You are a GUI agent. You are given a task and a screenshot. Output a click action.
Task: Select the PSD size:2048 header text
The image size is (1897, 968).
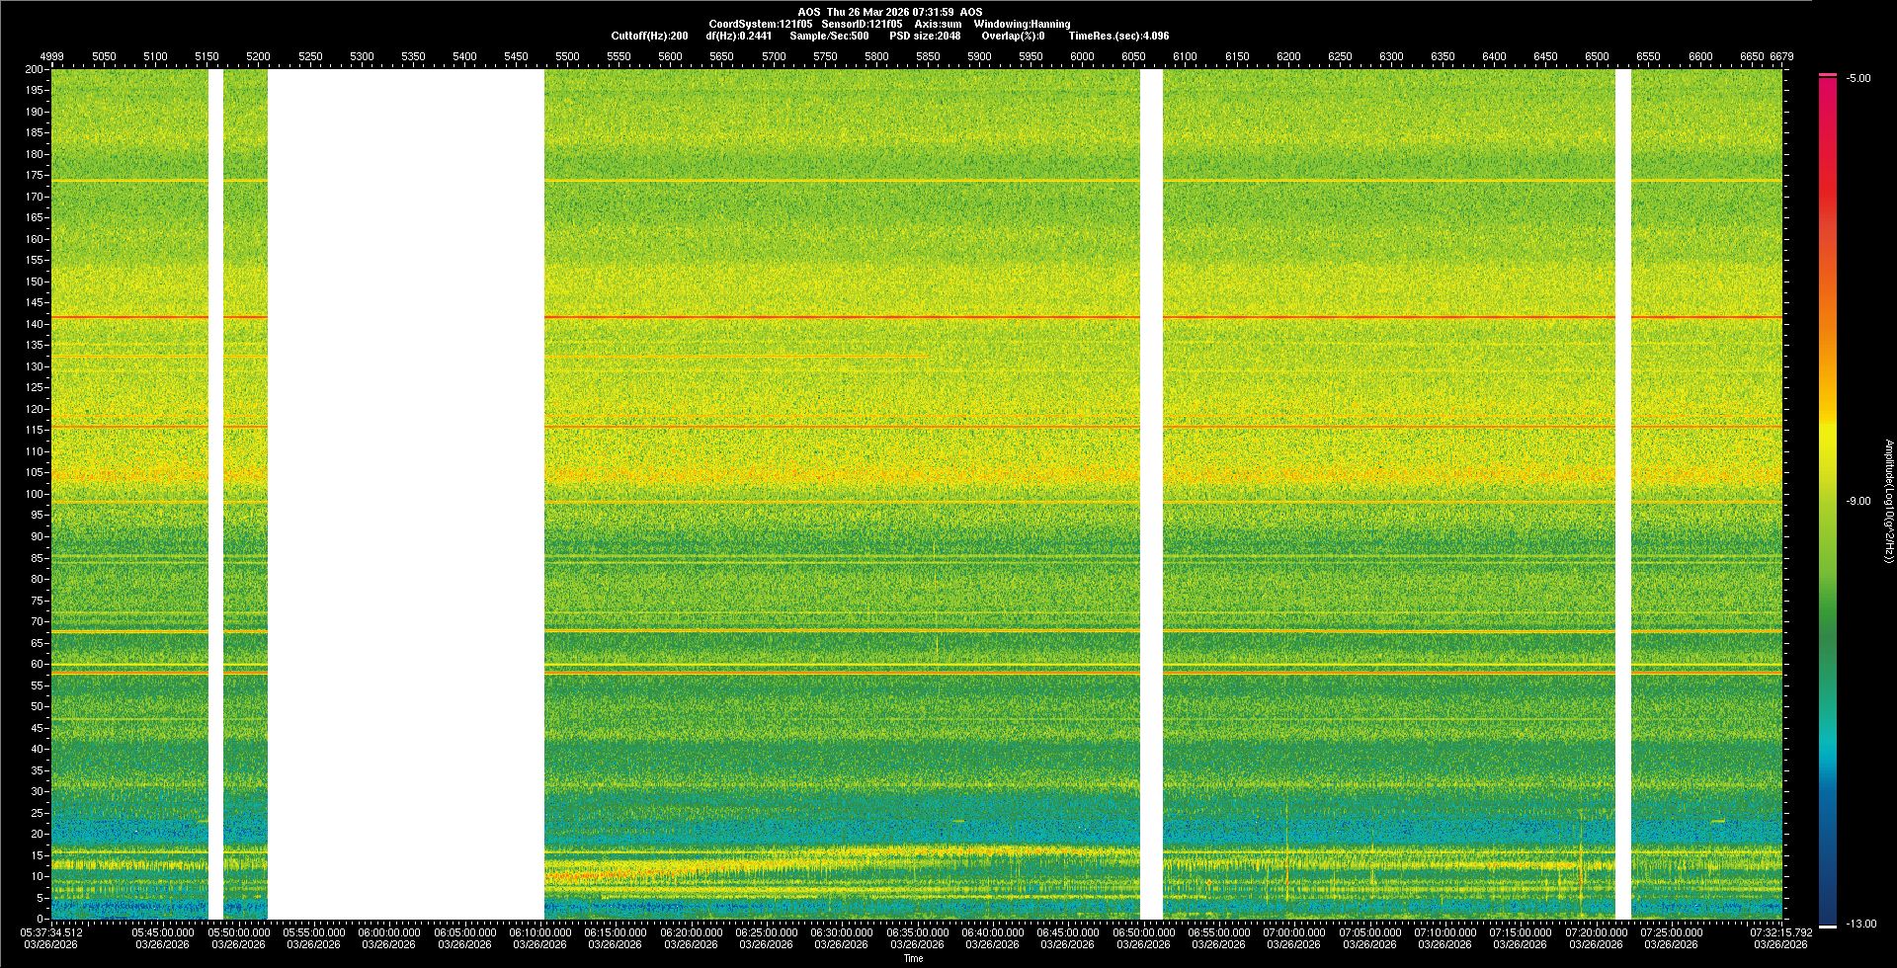(924, 36)
